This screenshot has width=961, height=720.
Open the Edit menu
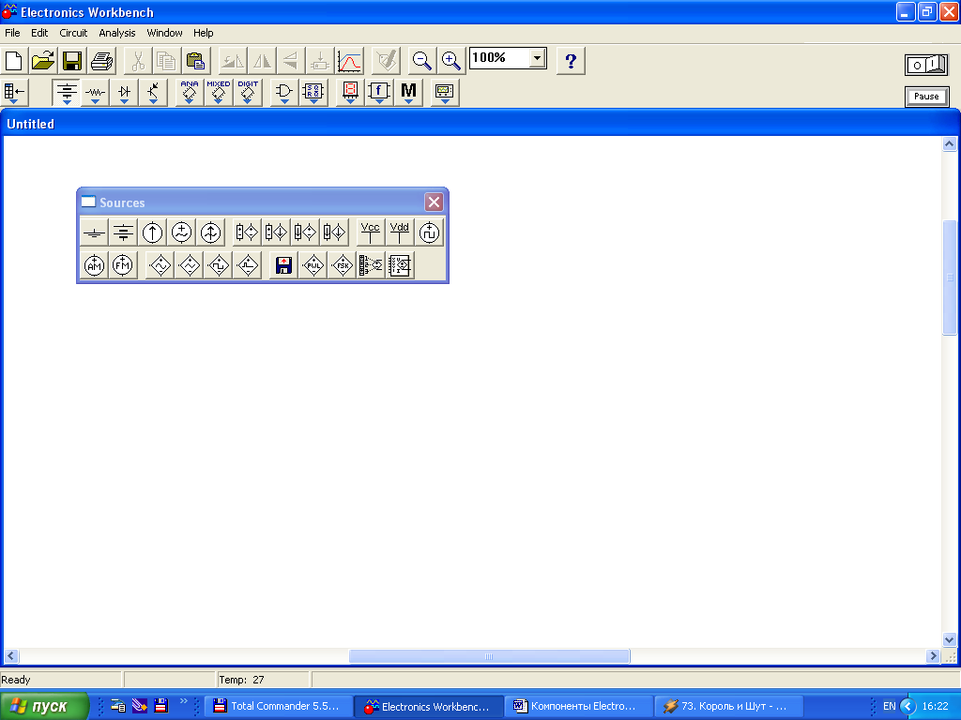tap(39, 33)
